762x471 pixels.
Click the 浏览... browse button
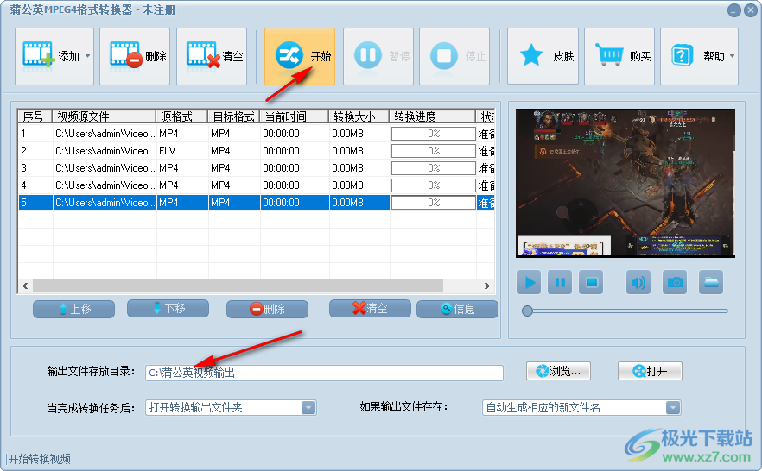click(558, 371)
